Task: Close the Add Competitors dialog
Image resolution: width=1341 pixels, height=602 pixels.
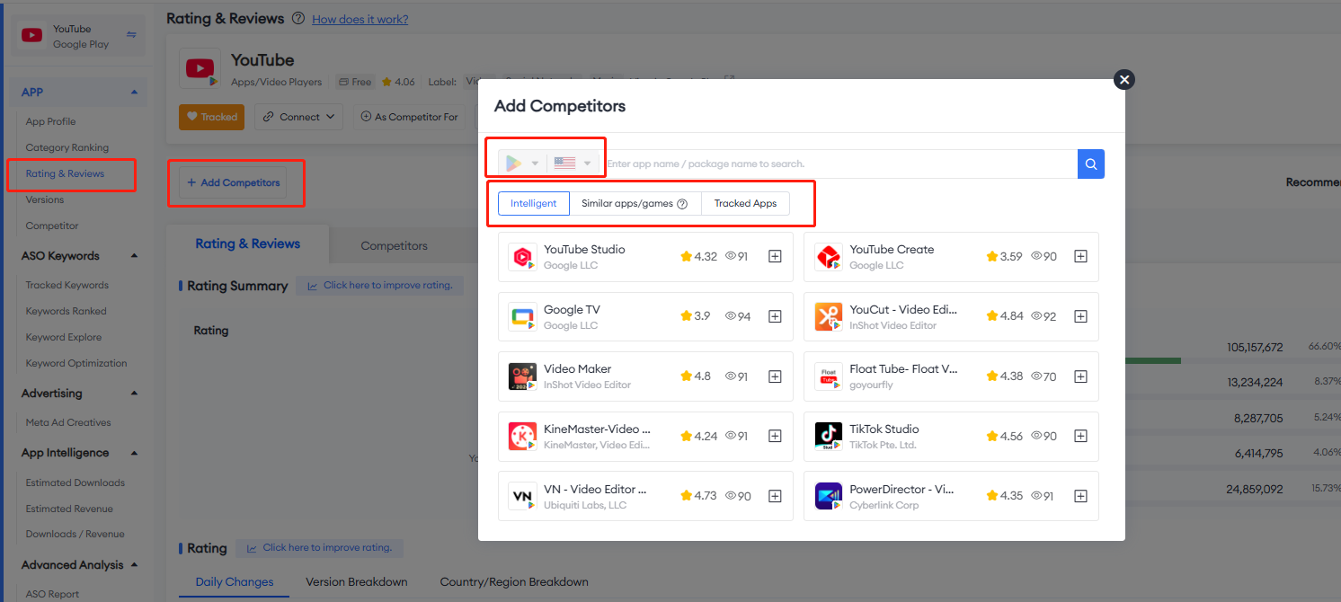Action: tap(1124, 79)
